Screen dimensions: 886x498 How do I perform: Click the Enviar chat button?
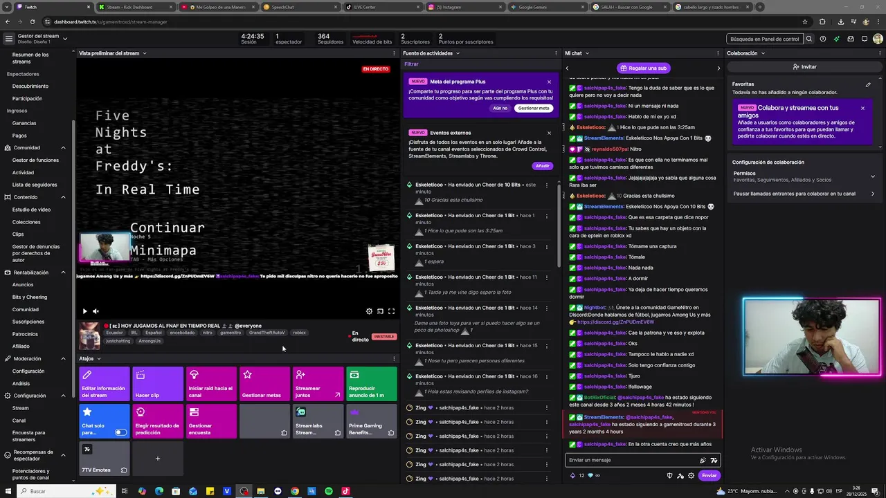pos(709,475)
